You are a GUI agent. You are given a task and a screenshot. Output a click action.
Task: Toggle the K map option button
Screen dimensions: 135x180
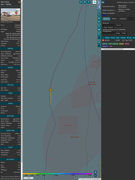click(99, 22)
